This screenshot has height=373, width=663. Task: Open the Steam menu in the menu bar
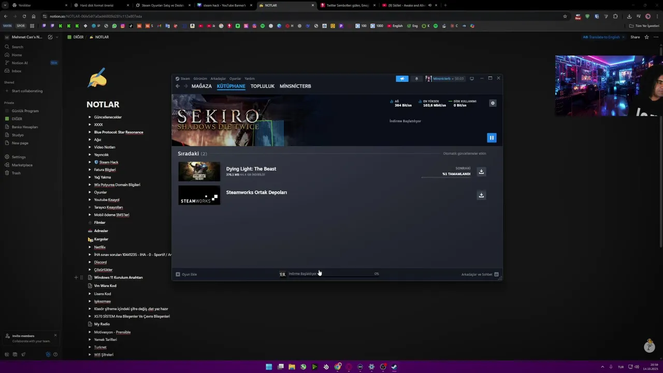coord(183,79)
